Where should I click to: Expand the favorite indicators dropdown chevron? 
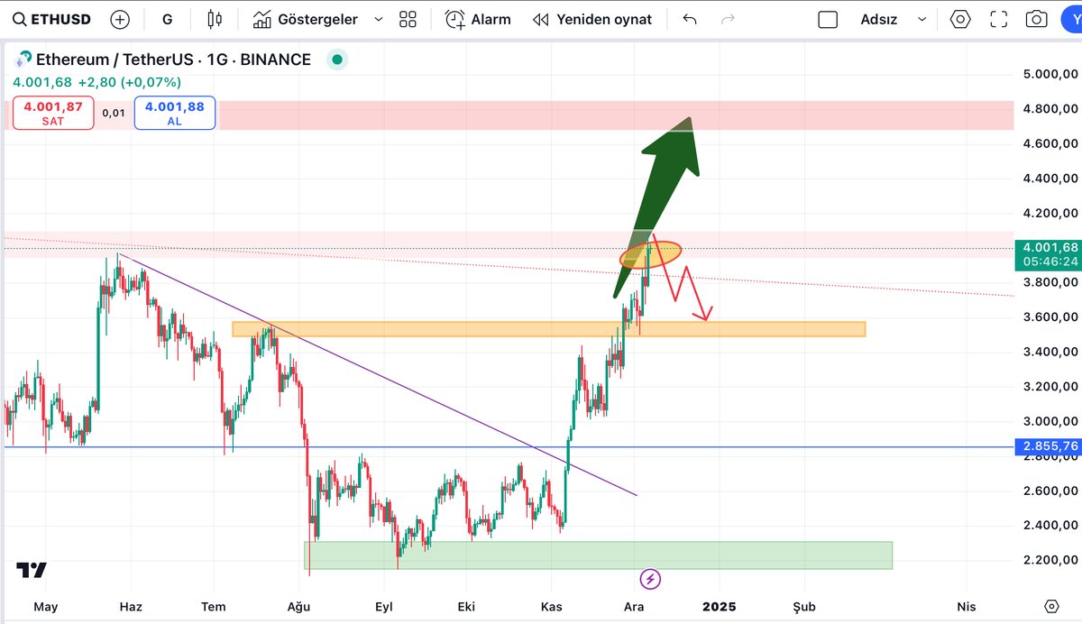378,19
